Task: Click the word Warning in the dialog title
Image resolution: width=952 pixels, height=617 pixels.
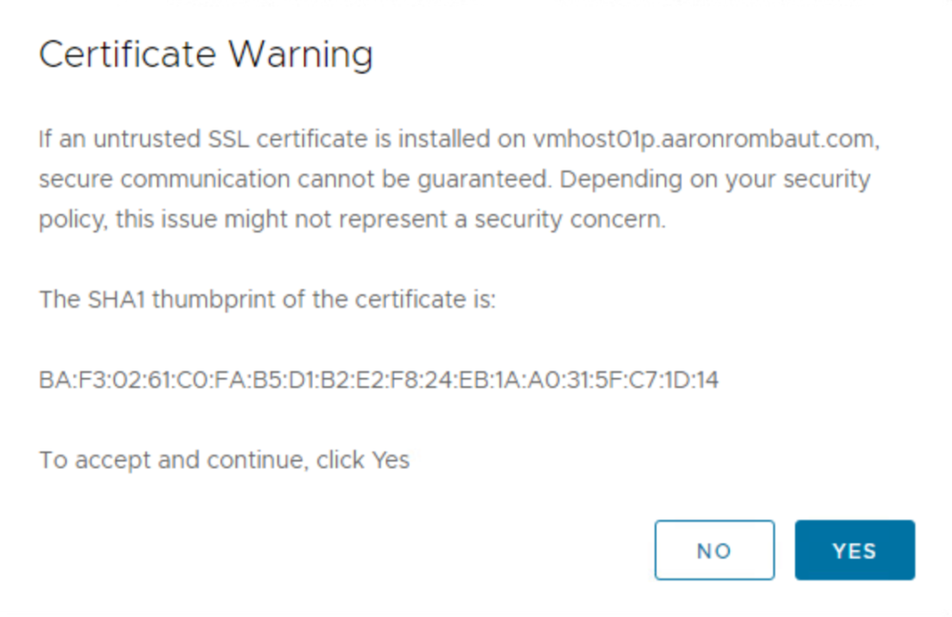Action: 300,55
